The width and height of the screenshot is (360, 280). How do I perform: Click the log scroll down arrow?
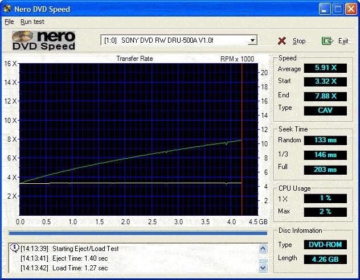263,267
